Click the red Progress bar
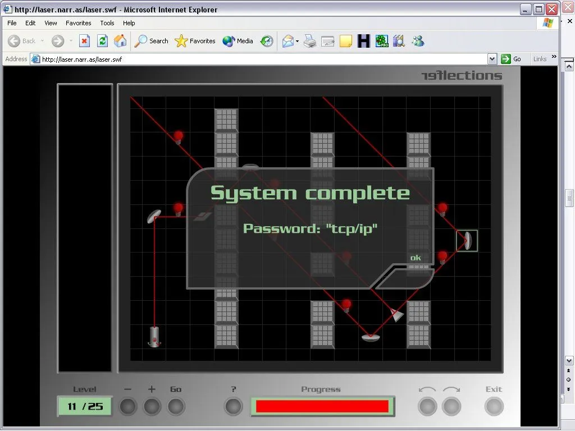 pos(322,406)
